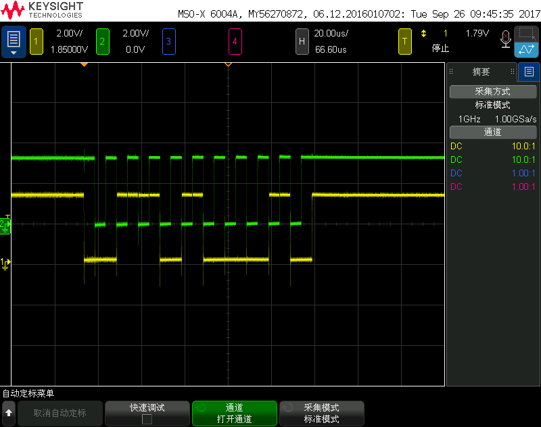Click the hollow center time reference marker
This screenshot has width=541, height=427.
pyautogui.click(x=228, y=64)
